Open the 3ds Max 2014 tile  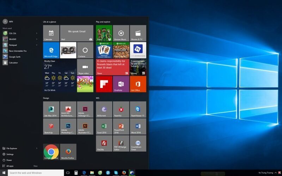pyautogui.click(x=51, y=109)
